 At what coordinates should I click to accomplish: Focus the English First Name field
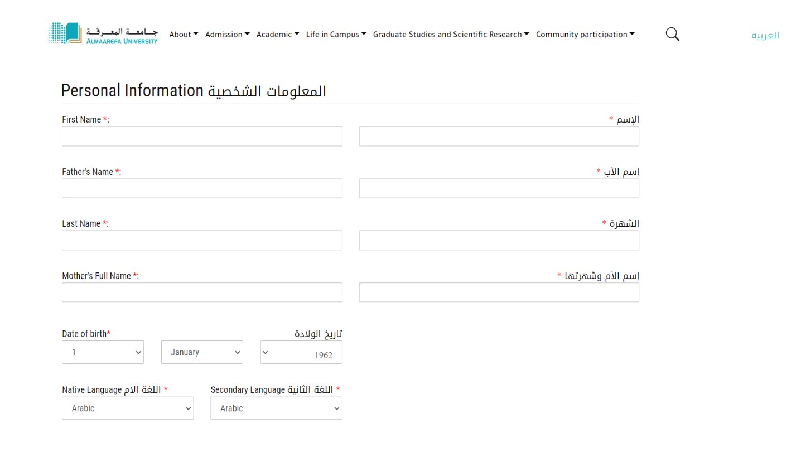coord(202,137)
